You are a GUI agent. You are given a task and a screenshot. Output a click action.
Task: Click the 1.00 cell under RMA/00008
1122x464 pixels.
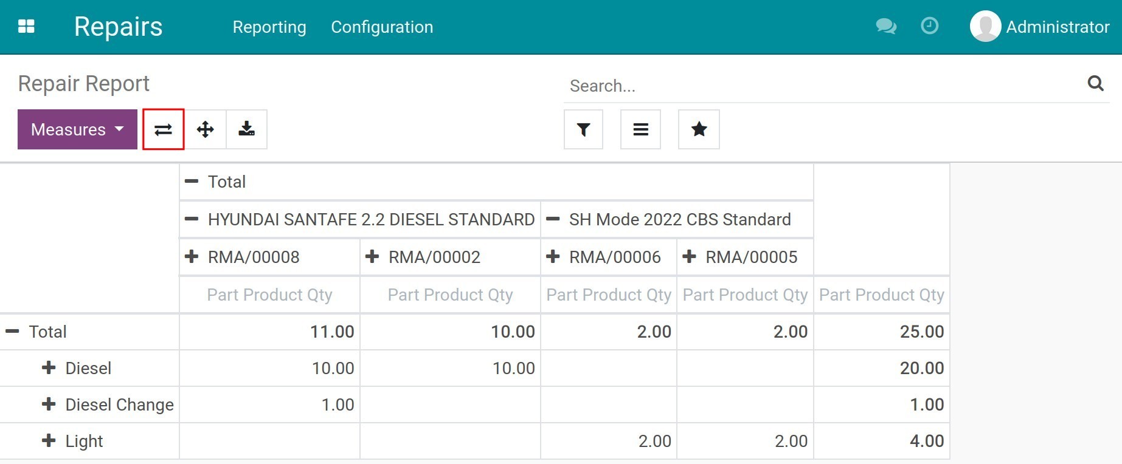[269, 404]
